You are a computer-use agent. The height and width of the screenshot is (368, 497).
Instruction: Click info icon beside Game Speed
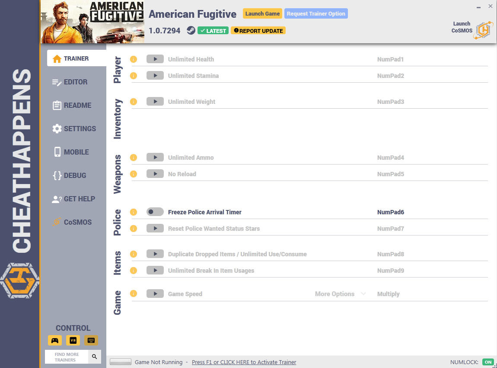(134, 294)
